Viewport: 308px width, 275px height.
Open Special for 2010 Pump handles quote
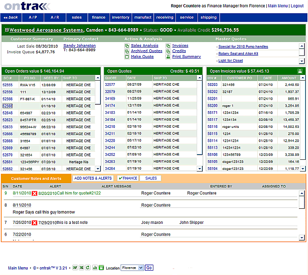point(243,46)
